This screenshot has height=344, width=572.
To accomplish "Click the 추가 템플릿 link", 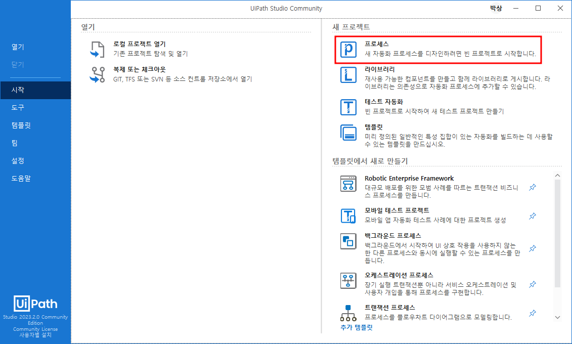I will [x=357, y=327].
